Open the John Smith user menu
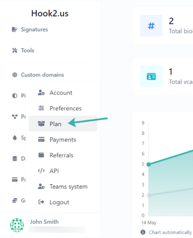This screenshot has width=193, height=238. [50, 225]
